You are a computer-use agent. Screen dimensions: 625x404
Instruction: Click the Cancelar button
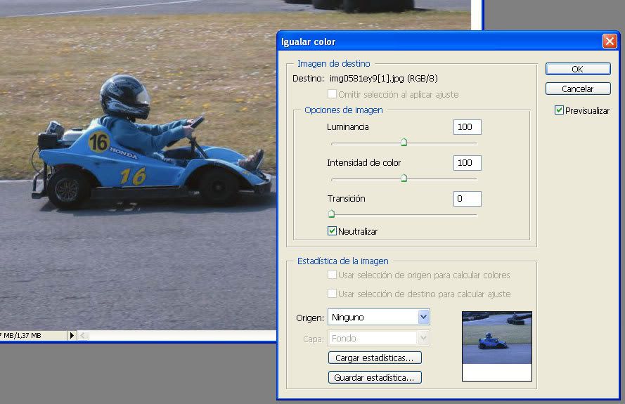click(x=578, y=89)
